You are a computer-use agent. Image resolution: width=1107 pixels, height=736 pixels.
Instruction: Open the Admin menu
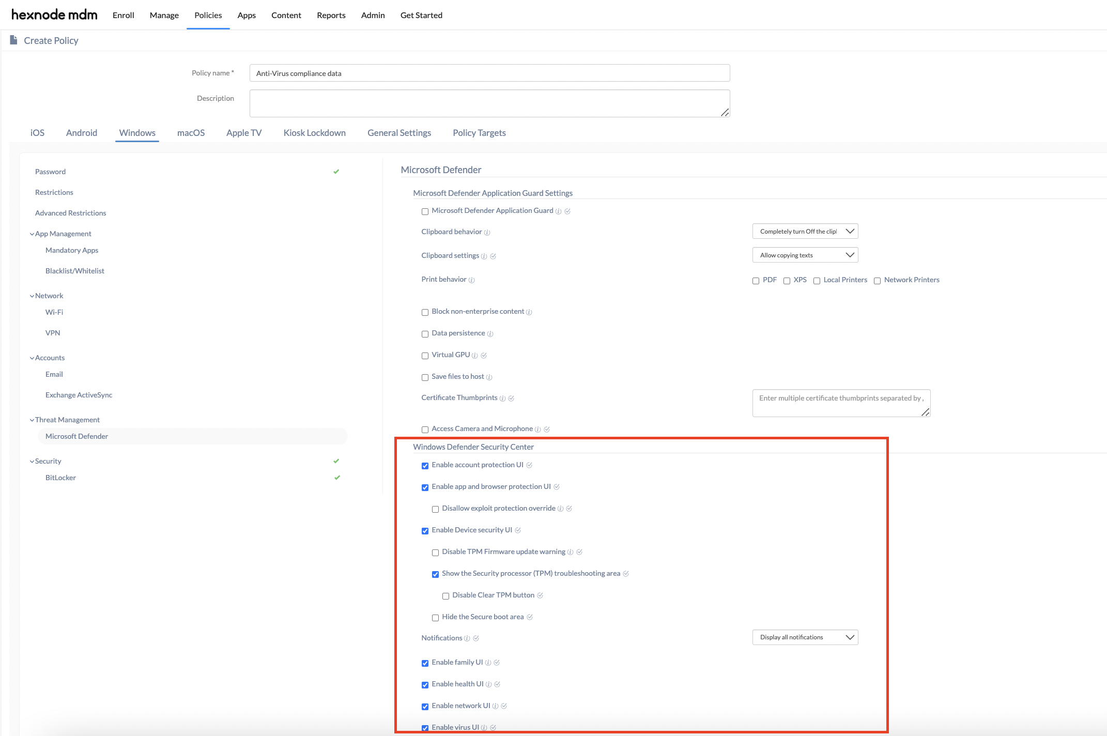pyautogui.click(x=373, y=15)
